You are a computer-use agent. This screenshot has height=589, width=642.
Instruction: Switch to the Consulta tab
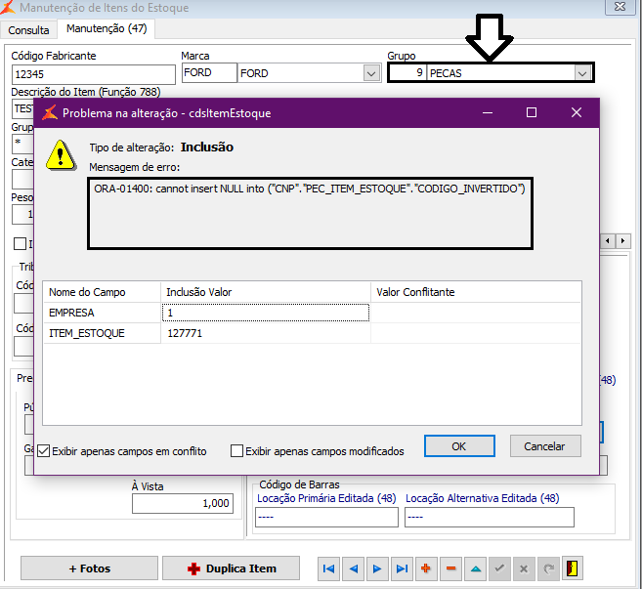tap(28, 30)
